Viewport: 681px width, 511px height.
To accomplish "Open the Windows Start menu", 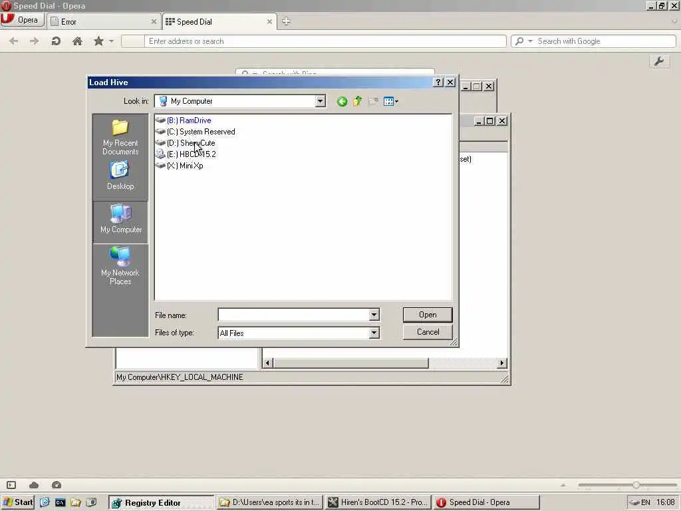I will pos(18,502).
